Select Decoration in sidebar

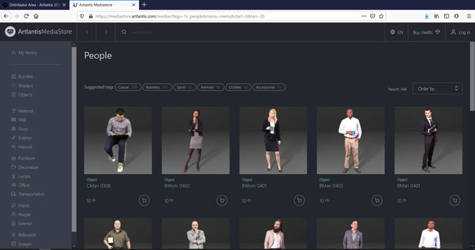point(25,167)
